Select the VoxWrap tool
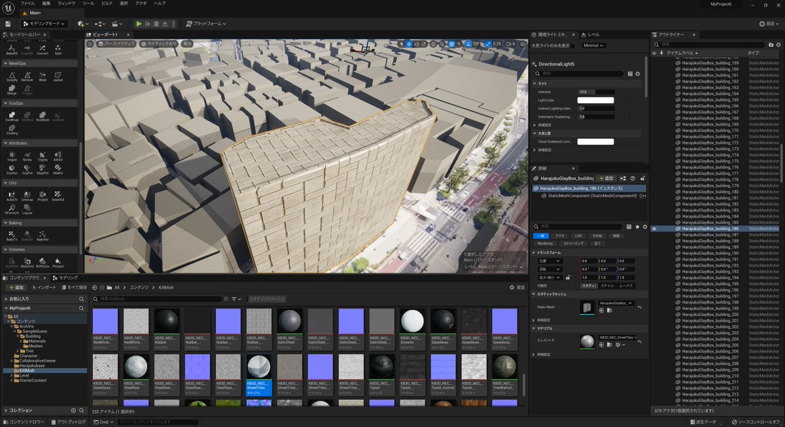785x427 pixels. (12, 116)
